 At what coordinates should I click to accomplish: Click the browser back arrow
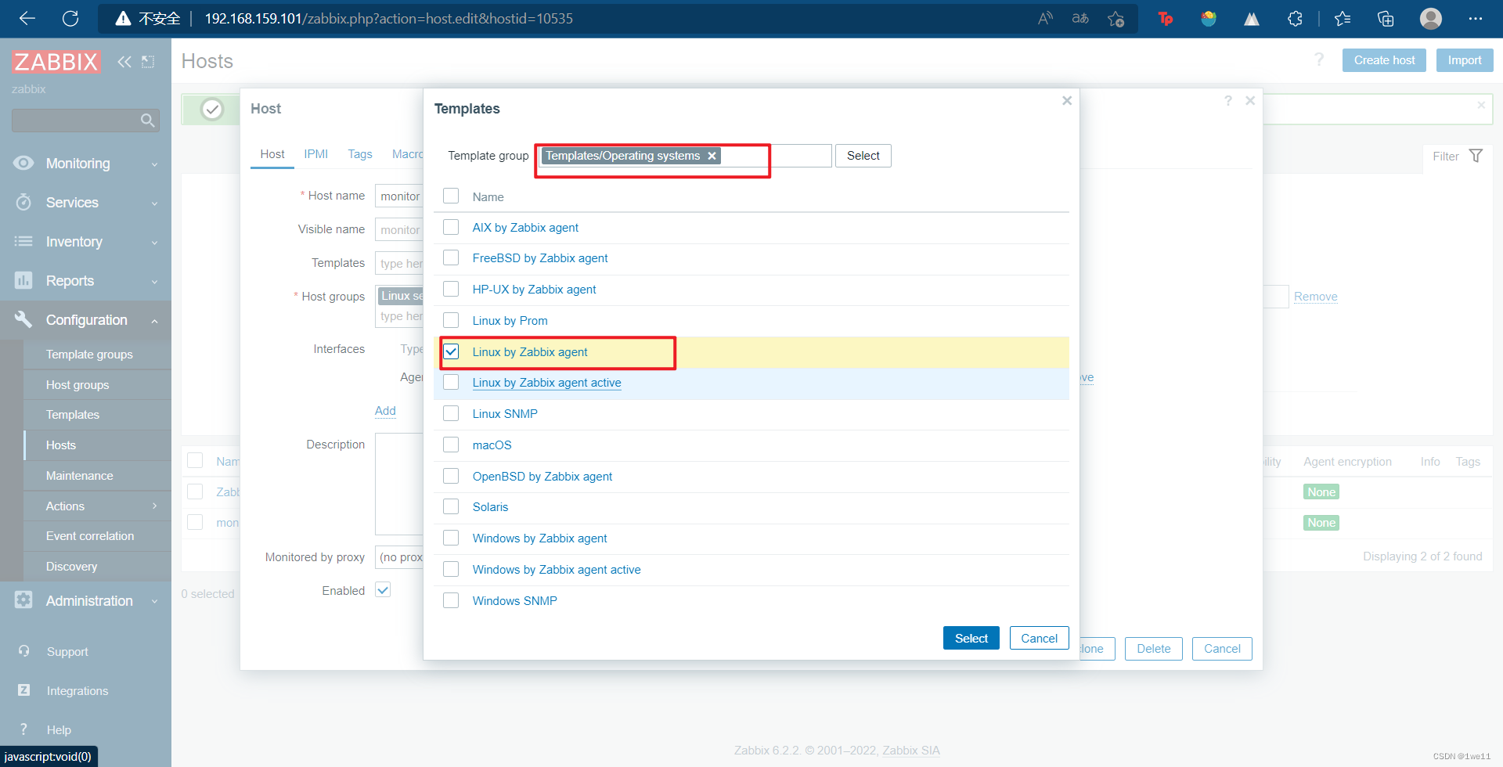[x=27, y=19]
